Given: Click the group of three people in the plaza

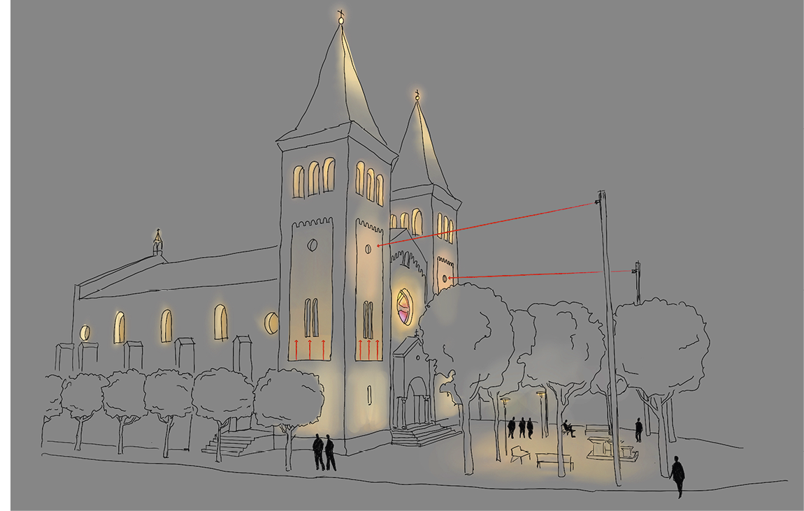Looking at the screenshot, I should (x=521, y=427).
